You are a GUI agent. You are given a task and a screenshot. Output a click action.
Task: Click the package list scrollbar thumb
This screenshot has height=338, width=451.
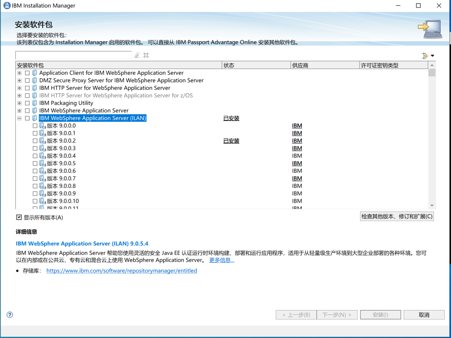tap(432, 73)
